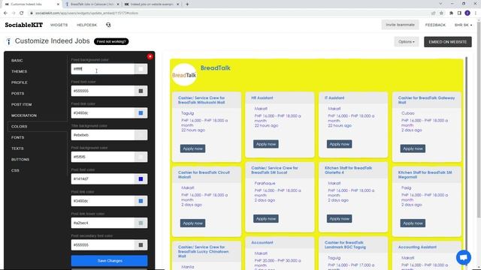481x270 pixels.
Task: Focus the feed background color input
Action: click(x=103, y=69)
